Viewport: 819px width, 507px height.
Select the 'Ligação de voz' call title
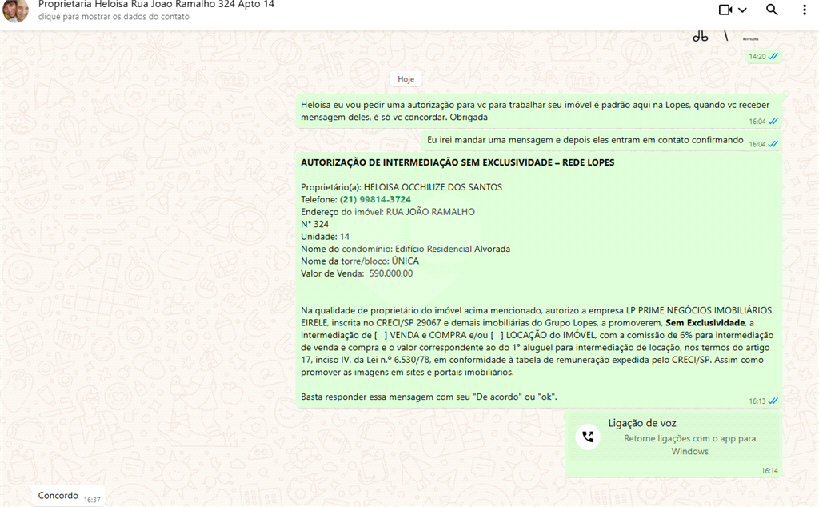pyautogui.click(x=642, y=423)
